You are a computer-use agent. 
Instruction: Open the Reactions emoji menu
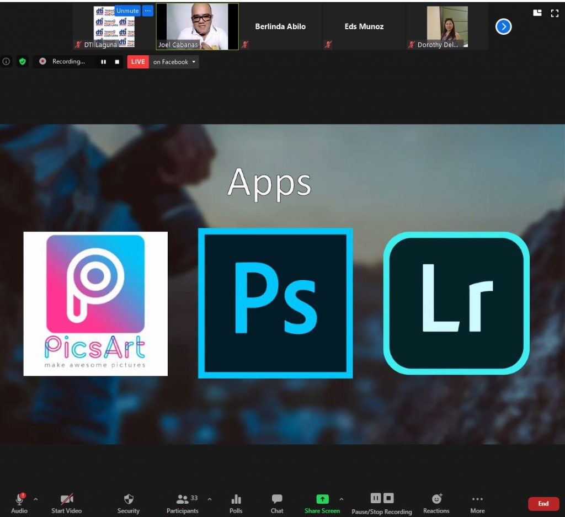point(436,499)
